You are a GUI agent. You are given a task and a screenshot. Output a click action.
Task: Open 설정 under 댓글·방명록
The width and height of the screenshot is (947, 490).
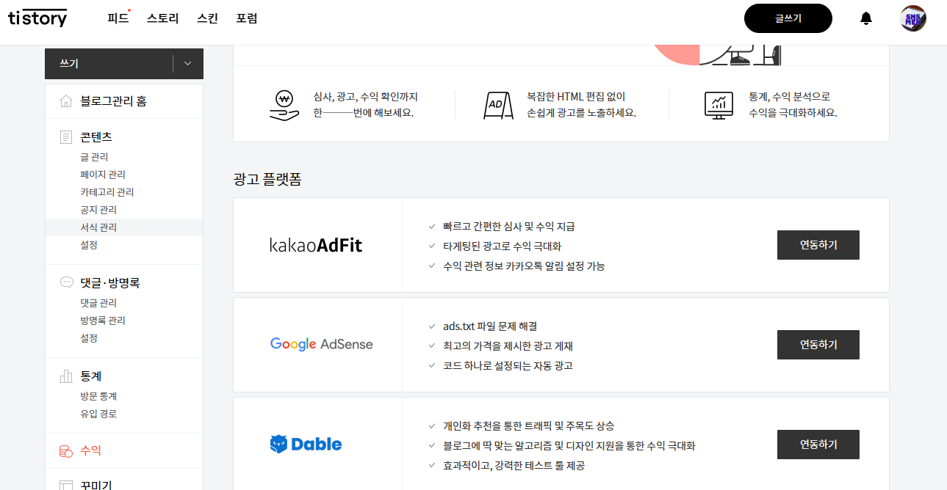(89, 338)
